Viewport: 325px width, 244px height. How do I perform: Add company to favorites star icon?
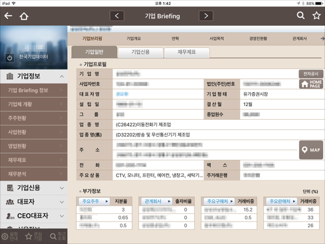[317, 15]
